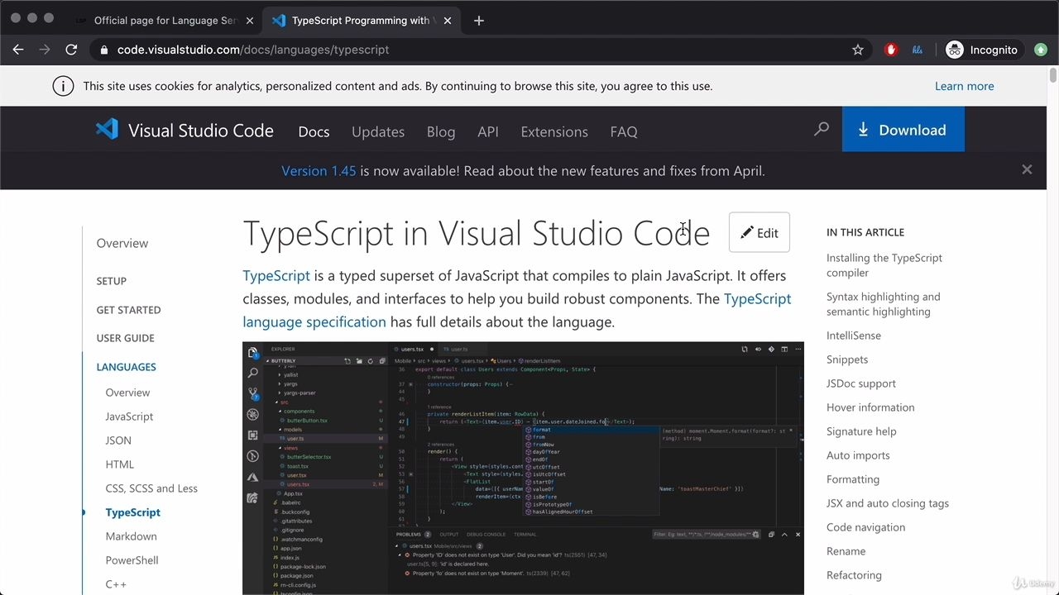Collapse the LANGUAGES section
Viewport: 1059px width, 595px height.
point(127,367)
